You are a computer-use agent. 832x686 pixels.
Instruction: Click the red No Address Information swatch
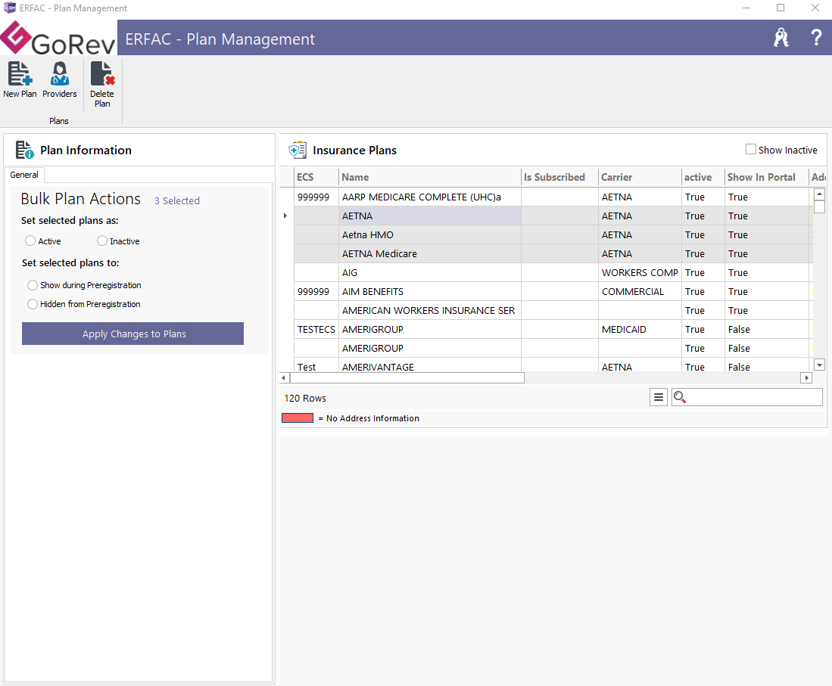pyautogui.click(x=297, y=417)
